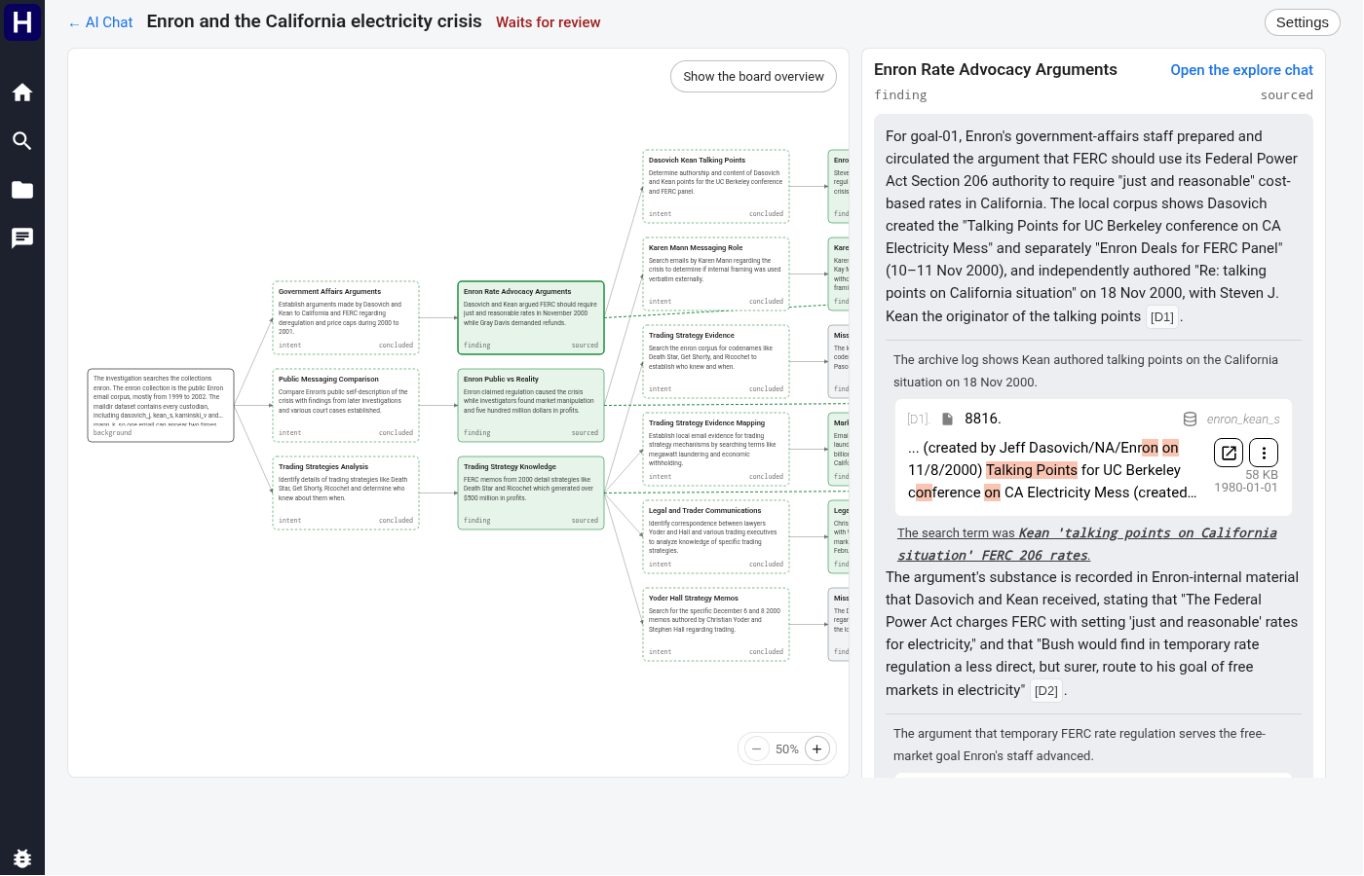1364x876 pixels.
Task: Go back to AI Chat
Action: (100, 22)
